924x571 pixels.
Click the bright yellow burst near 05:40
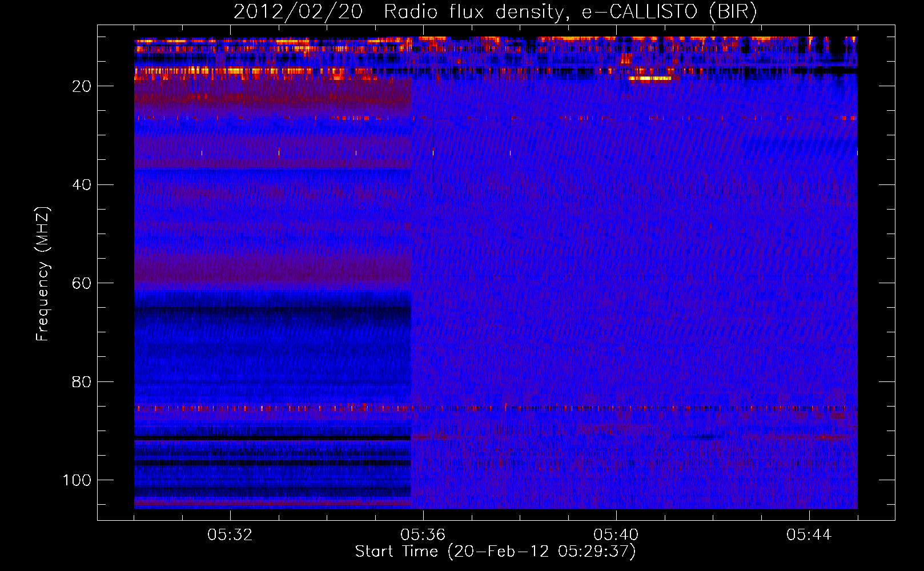click(650, 79)
